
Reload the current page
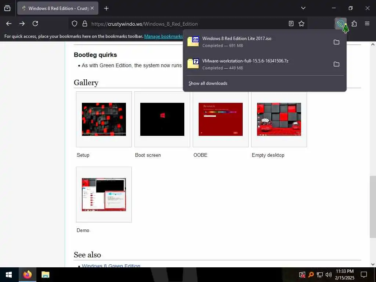click(35, 23)
